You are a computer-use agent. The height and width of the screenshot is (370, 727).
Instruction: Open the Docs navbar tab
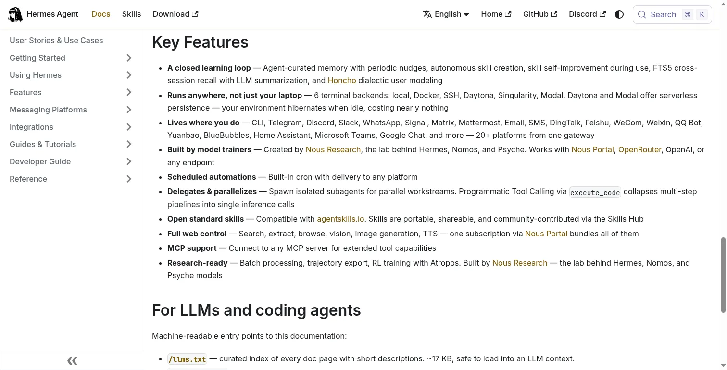point(101,14)
